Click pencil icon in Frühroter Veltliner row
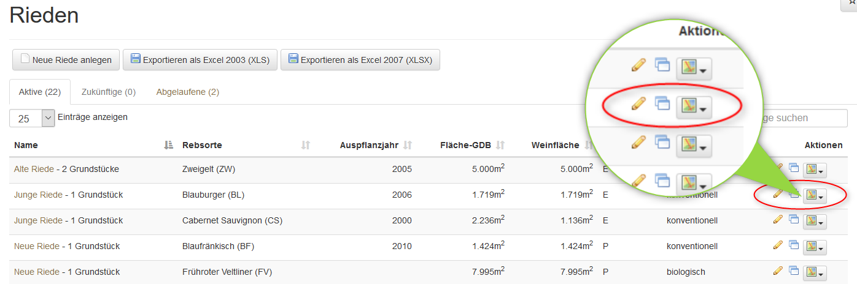Image resolution: width=857 pixels, height=284 pixels. coord(778,271)
